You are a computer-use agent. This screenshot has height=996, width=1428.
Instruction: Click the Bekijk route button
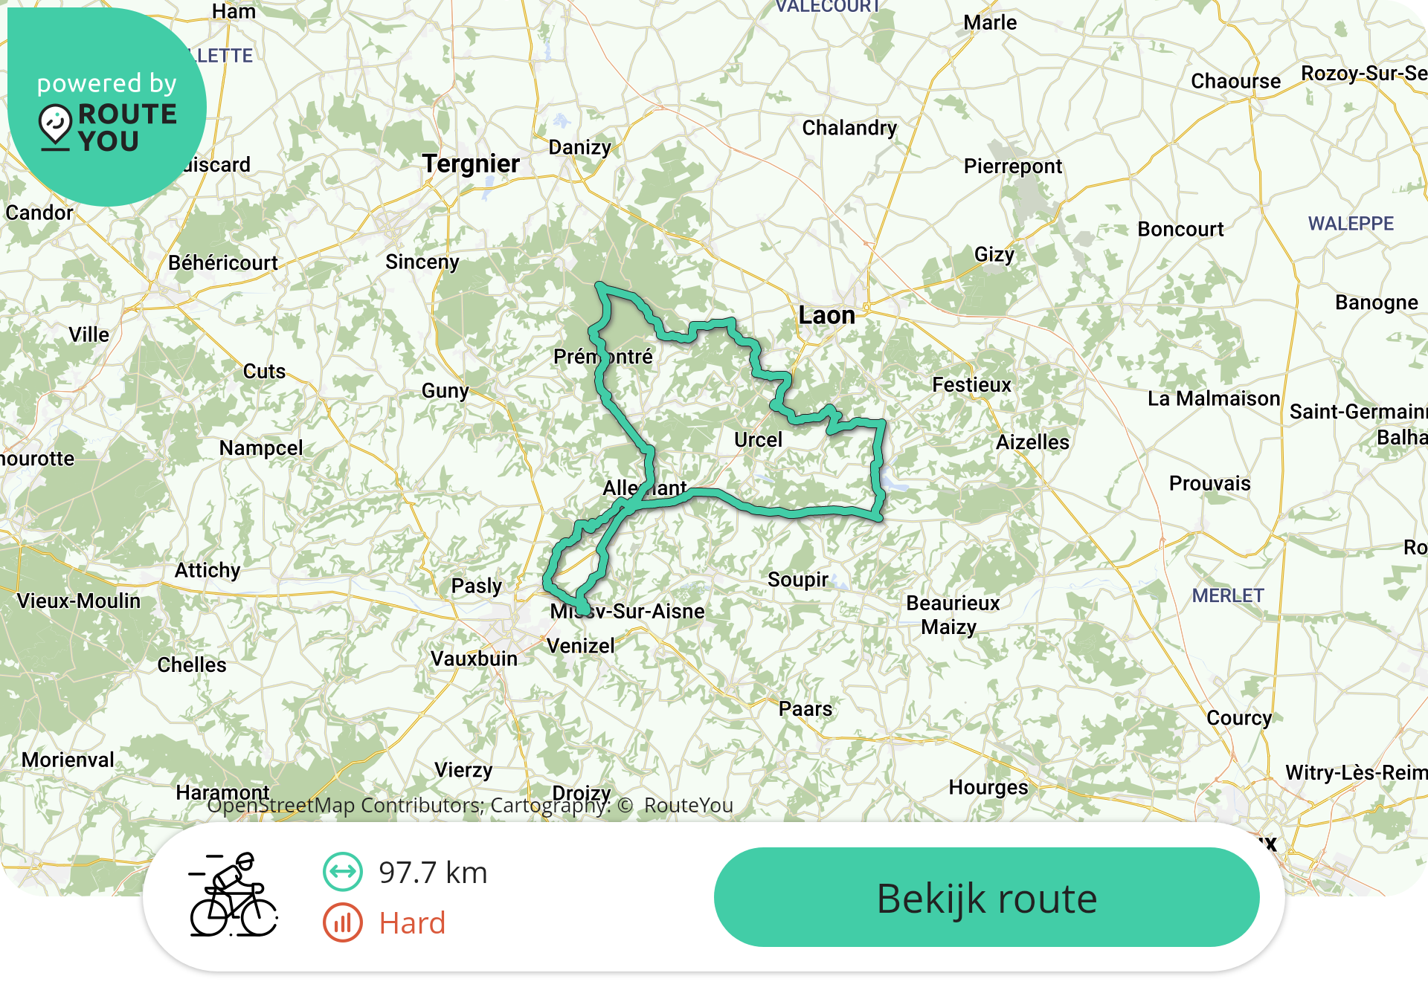click(986, 897)
